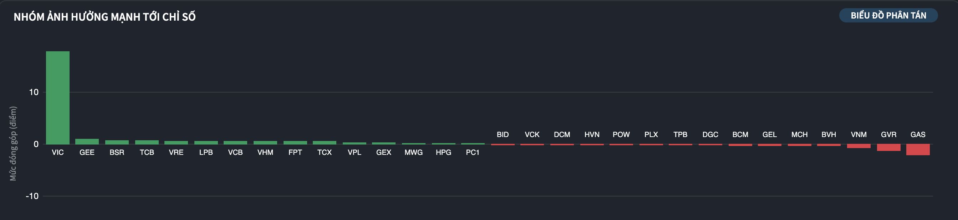Select the BVH ticker label
The width and height of the screenshot is (958, 220).
829,135
